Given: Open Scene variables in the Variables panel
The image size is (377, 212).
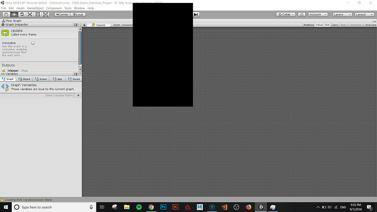Looking at the screenshot, I should 40,79.
